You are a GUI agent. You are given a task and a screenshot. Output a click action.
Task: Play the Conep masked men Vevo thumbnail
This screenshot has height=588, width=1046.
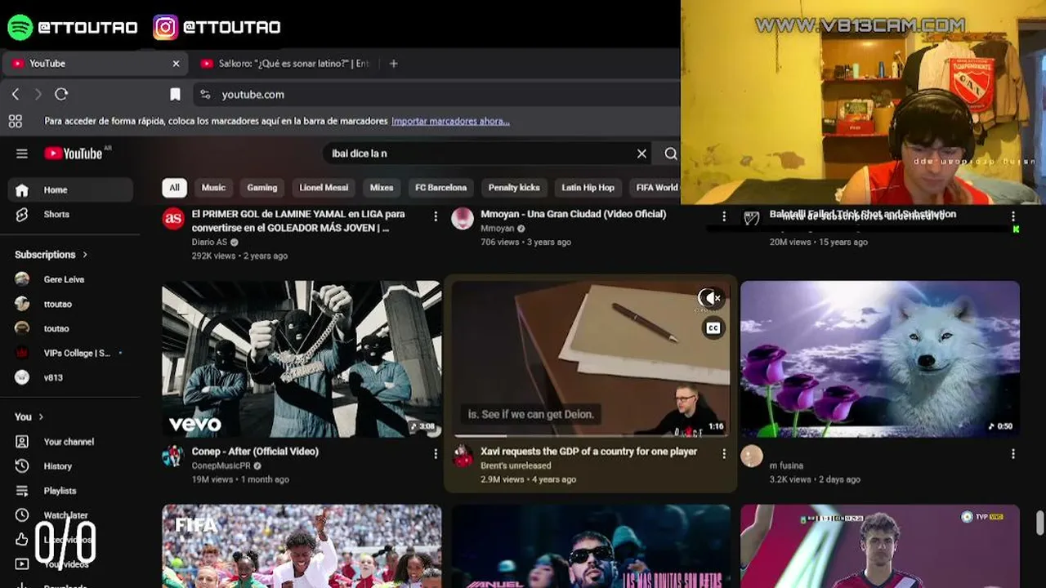pos(302,359)
